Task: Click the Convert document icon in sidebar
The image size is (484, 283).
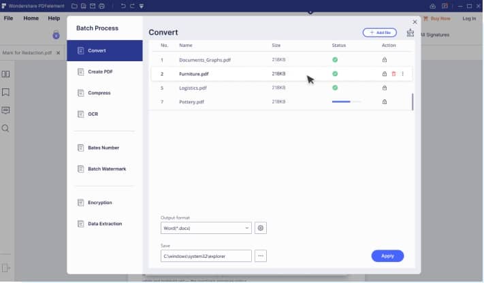Action: pos(80,50)
